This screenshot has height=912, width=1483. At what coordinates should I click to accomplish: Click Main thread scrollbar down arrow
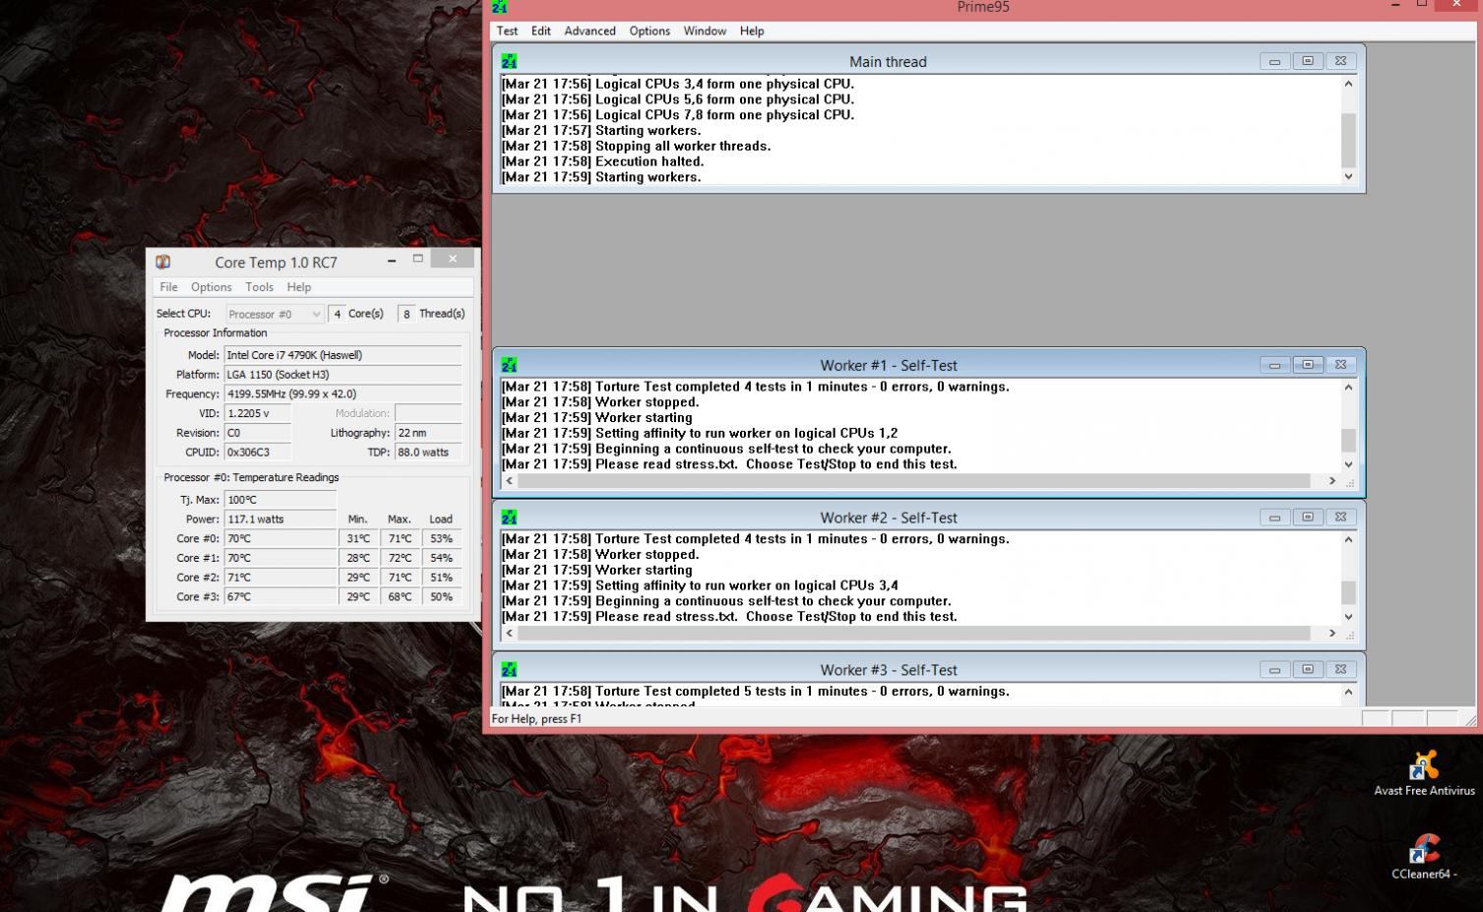pos(1348,176)
